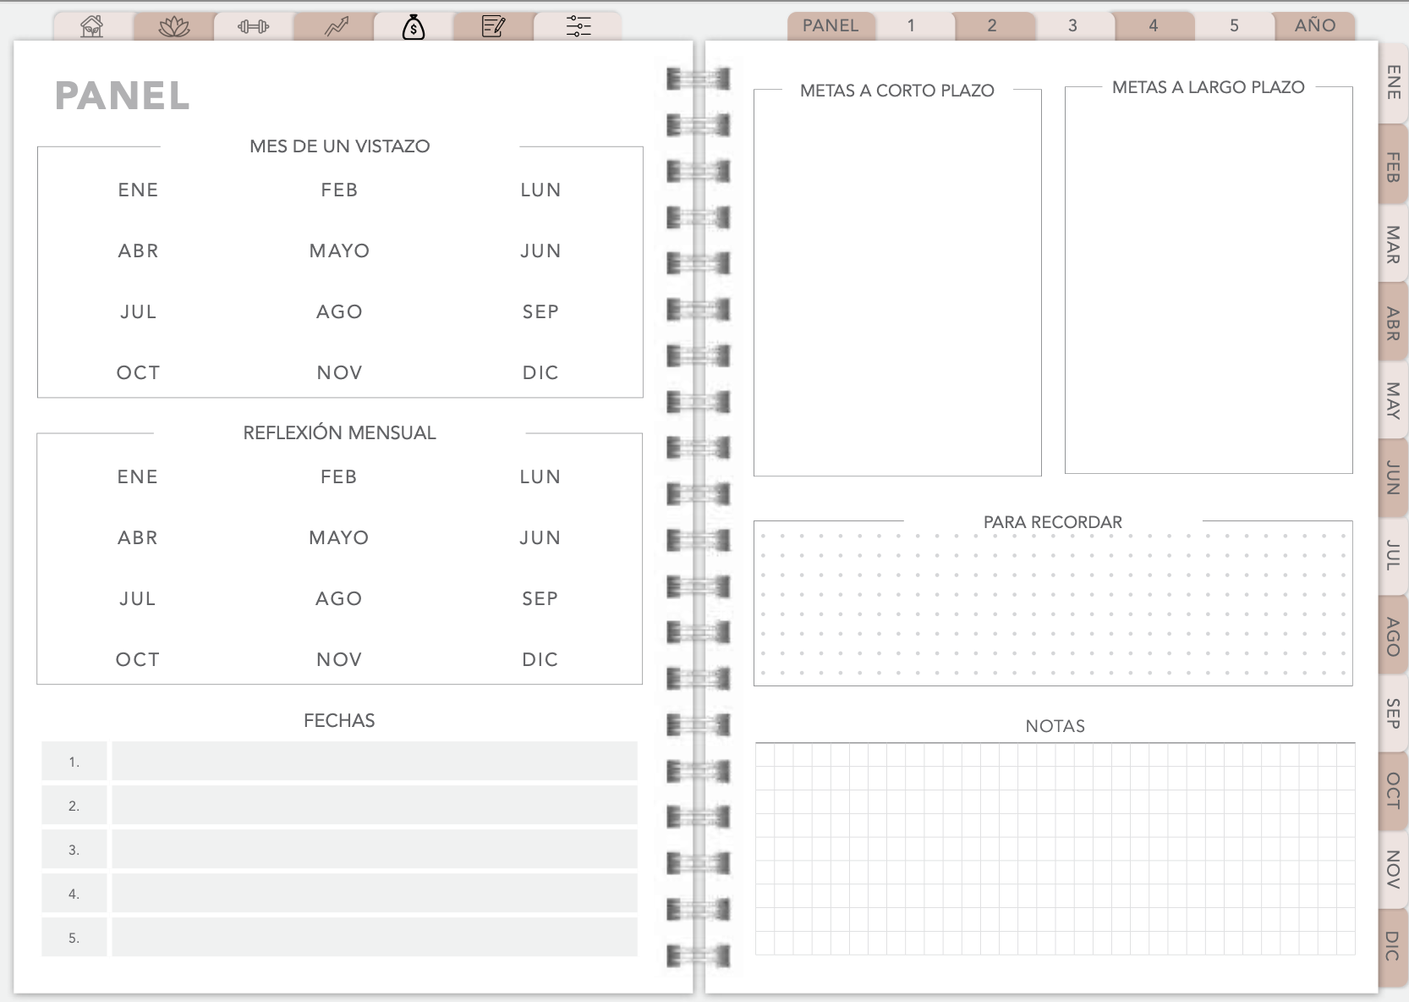
Task: Open the notes pencil icon tab
Action: pyautogui.click(x=493, y=27)
